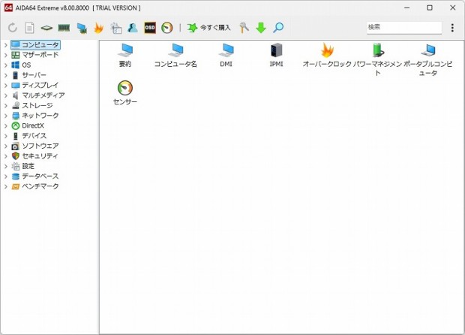Expand the コンピュータ tree node

tap(6, 45)
